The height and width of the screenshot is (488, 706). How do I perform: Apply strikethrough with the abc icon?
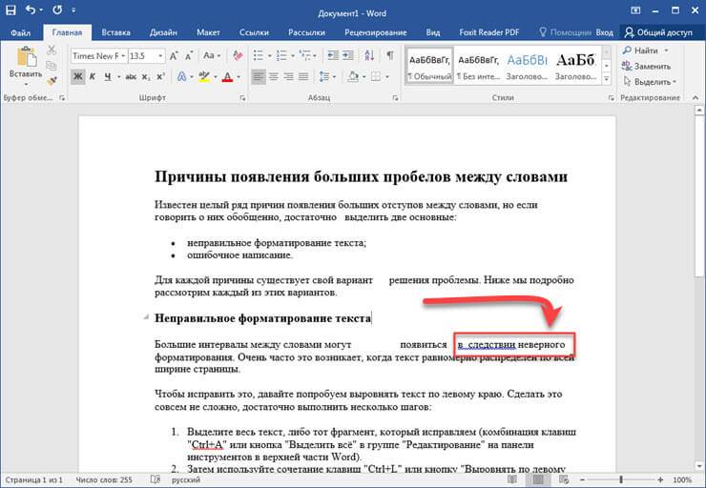131,77
